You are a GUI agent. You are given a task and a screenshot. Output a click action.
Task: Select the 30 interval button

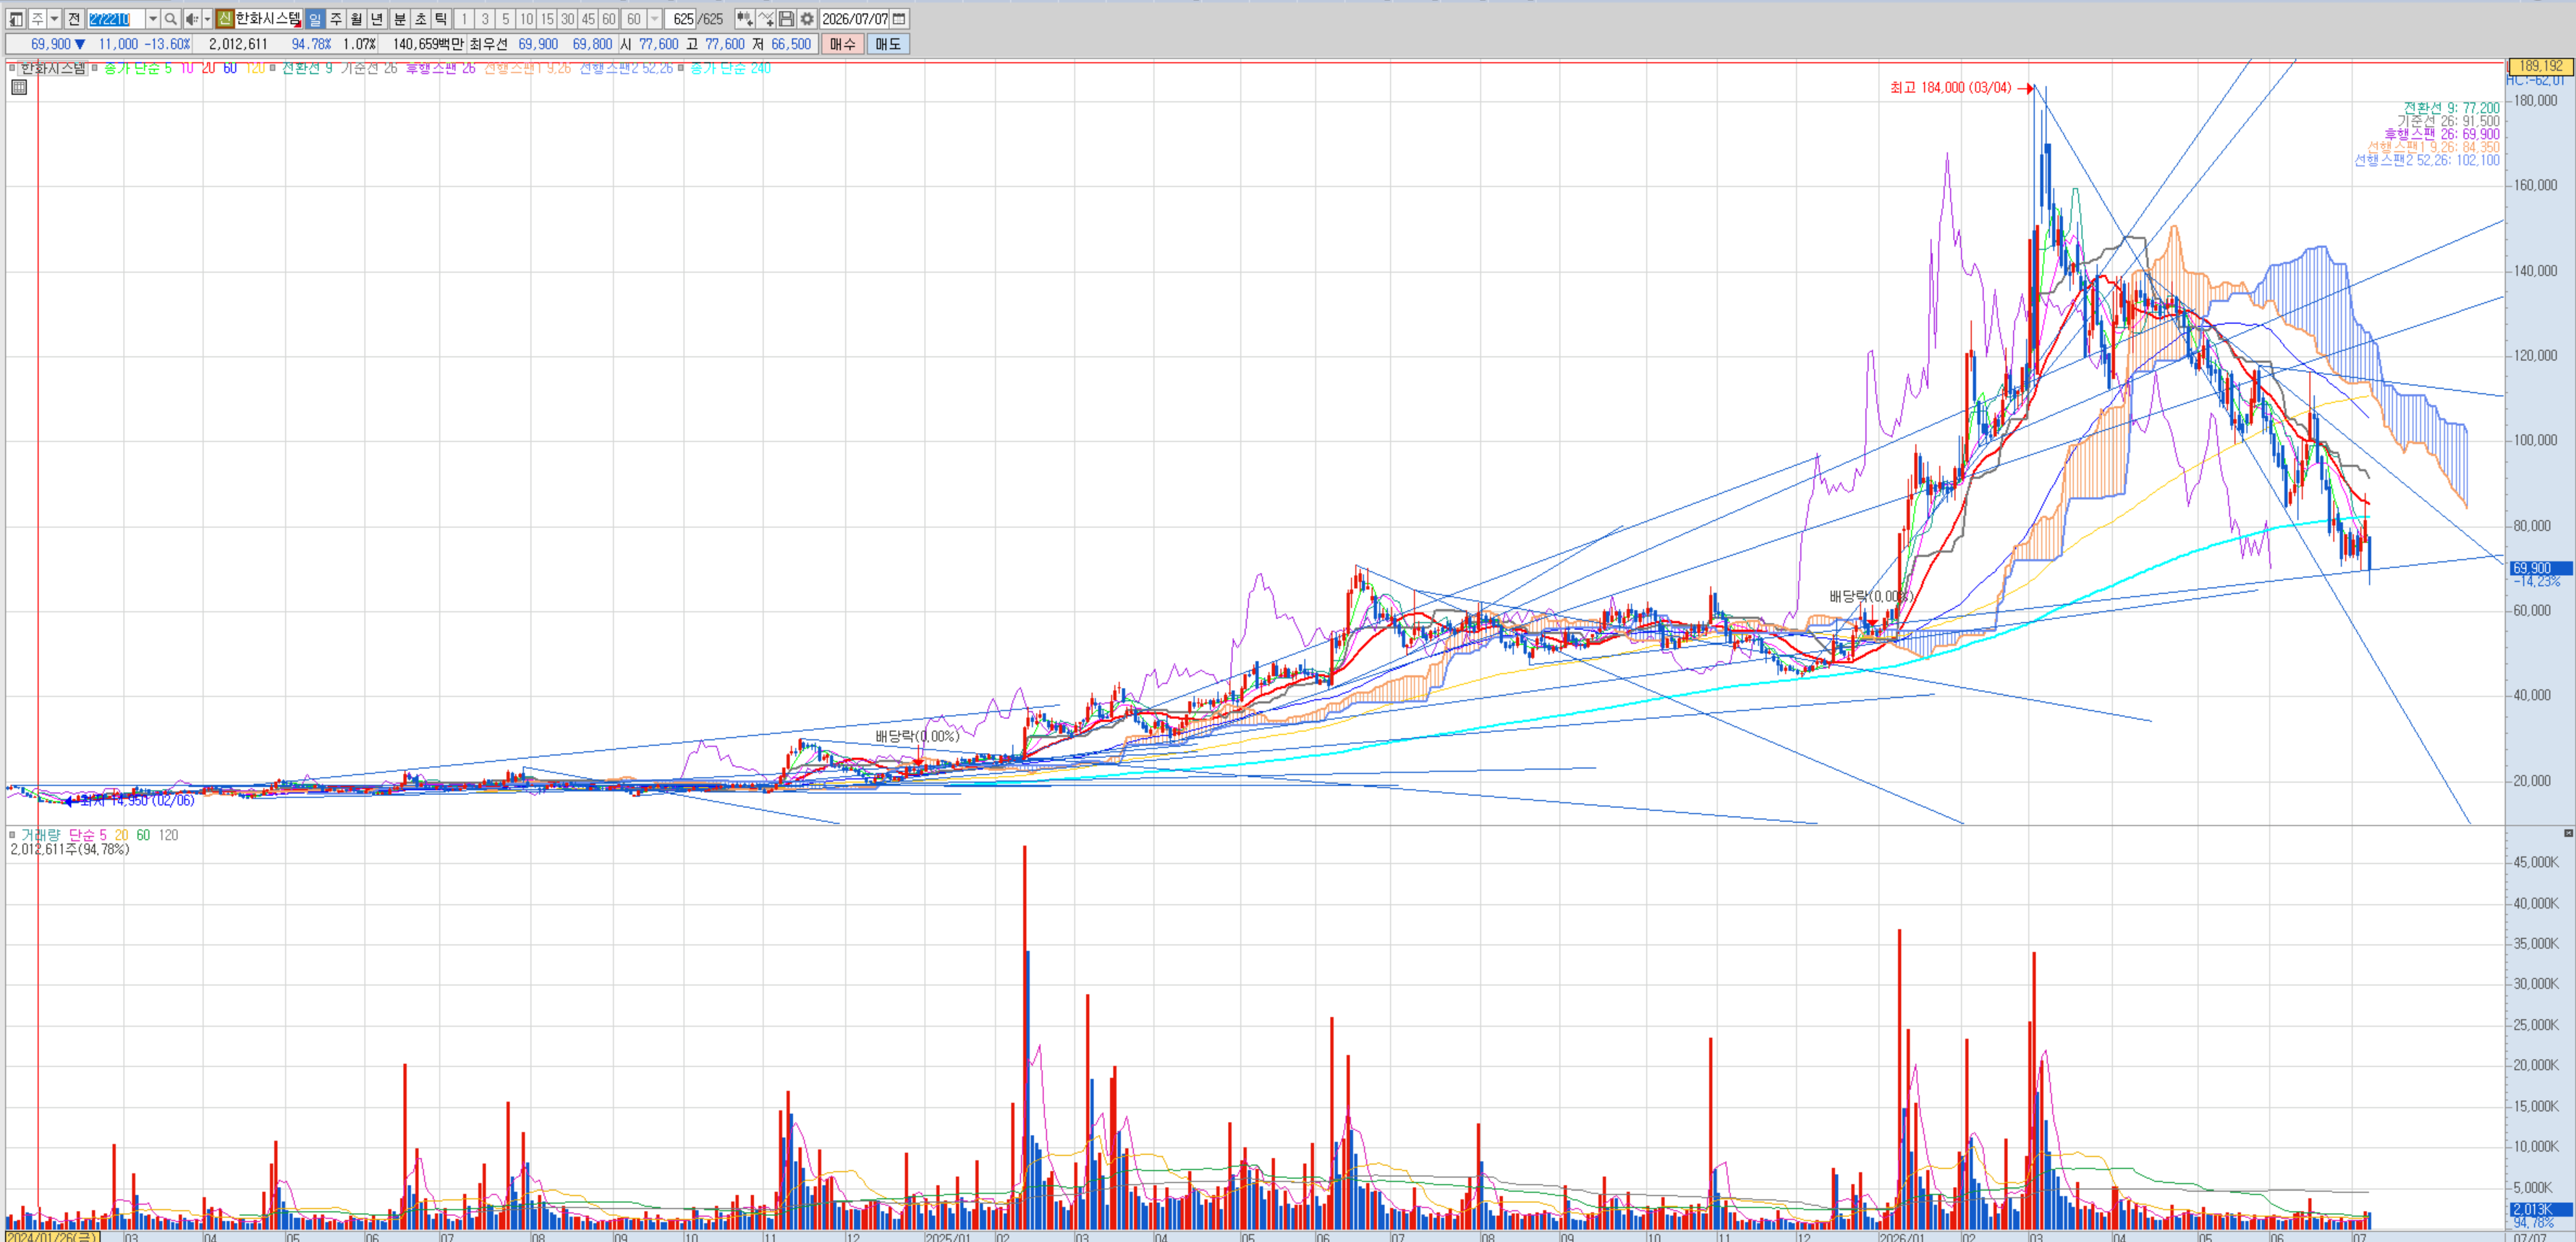(x=567, y=19)
